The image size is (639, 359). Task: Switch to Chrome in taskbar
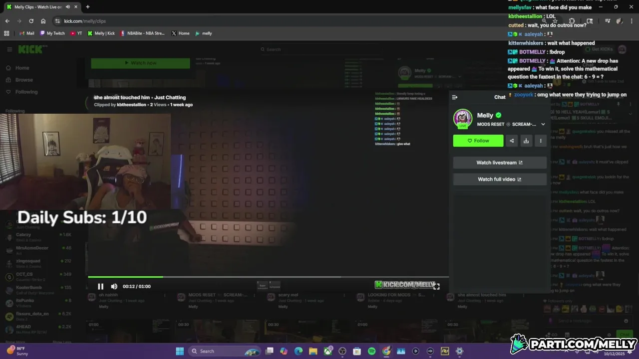386,351
